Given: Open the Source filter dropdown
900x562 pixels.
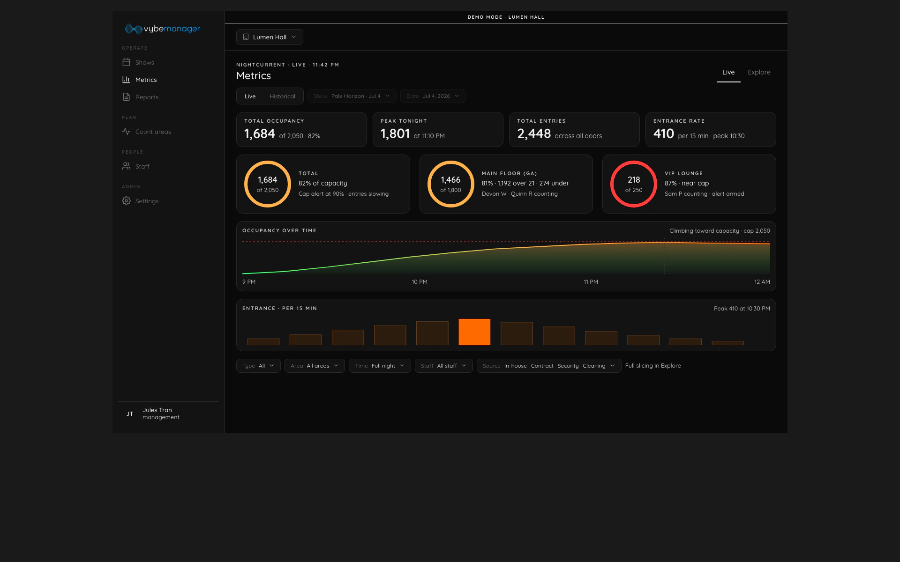Looking at the screenshot, I should tap(549, 366).
